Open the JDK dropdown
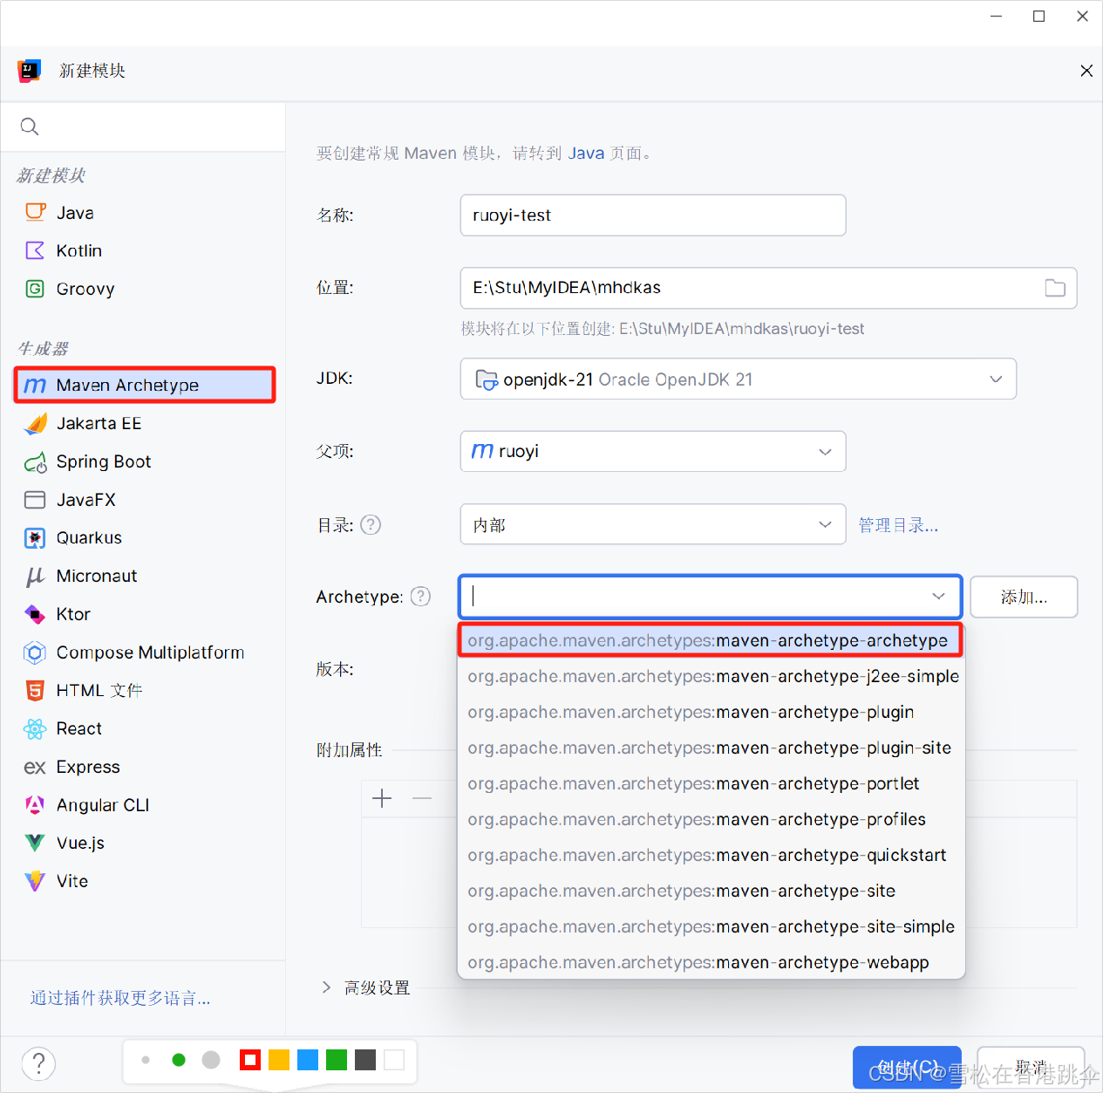This screenshot has width=1103, height=1093. [x=738, y=379]
